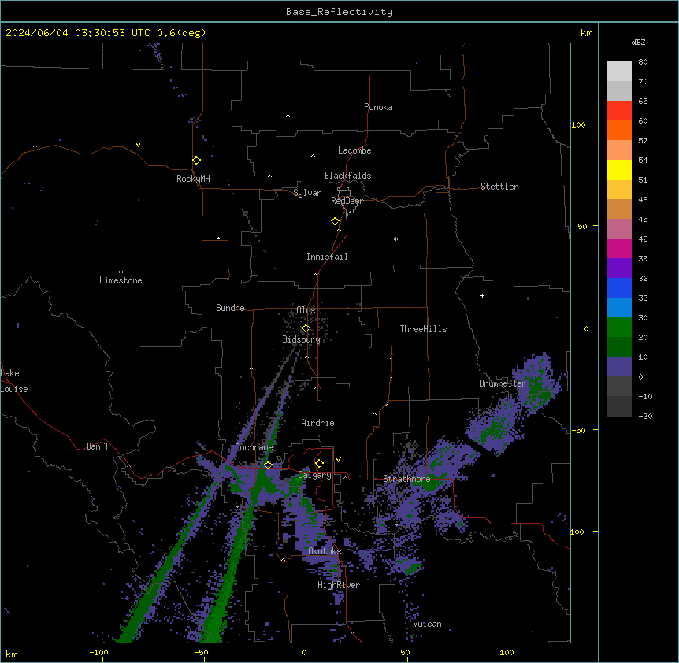Click the Sylvan label
This screenshot has height=663, width=679.
coord(307,193)
